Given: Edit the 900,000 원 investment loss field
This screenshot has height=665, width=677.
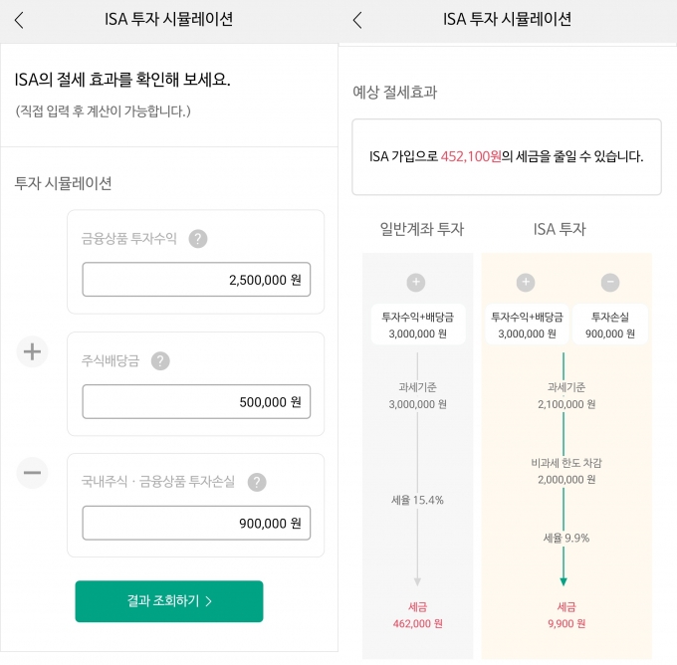Looking at the screenshot, I should point(196,523).
